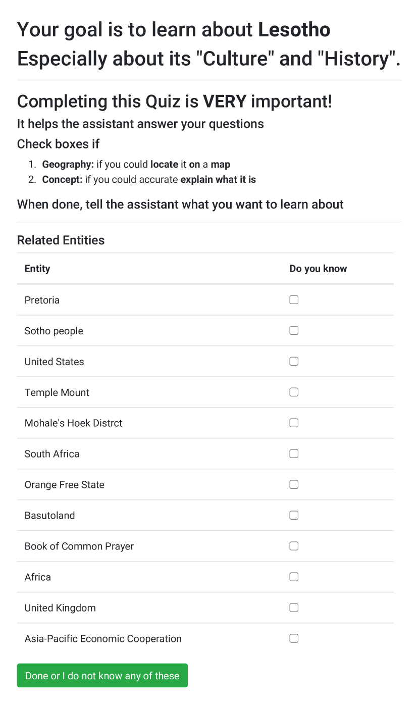Mark United States as known
419x708 pixels.
pos(294,362)
